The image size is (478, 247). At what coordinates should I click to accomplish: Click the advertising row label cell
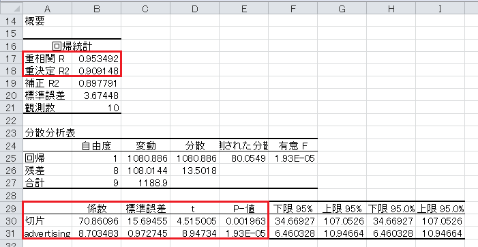[x=47, y=233]
